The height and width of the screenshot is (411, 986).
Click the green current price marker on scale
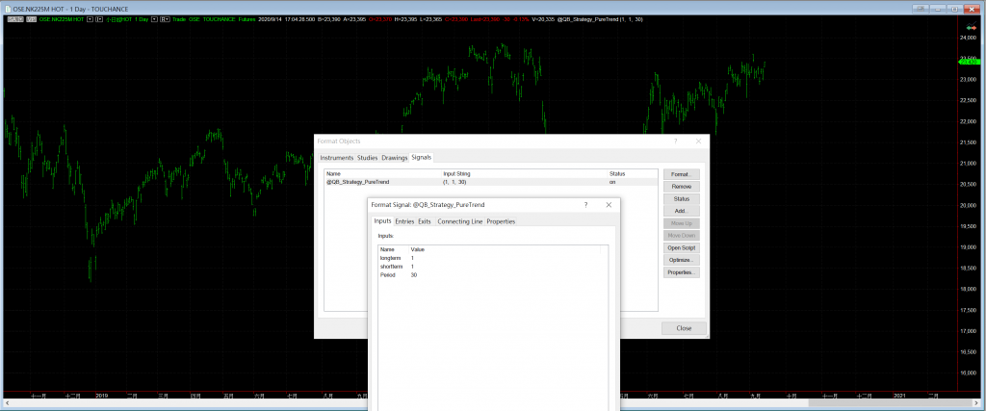[x=971, y=60]
